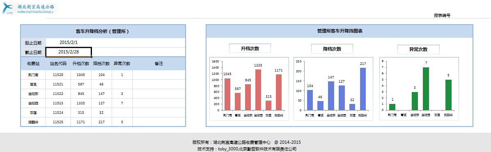The image size is (491, 152).
Task: Select the 截止日期 cell showing 2015/2/28
Action: [69, 52]
